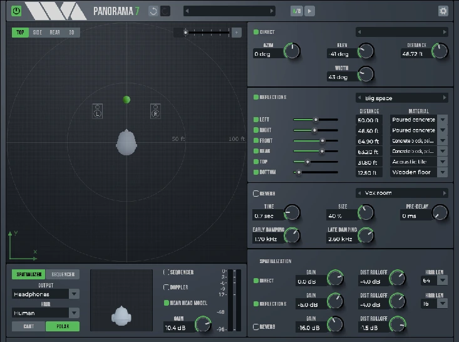Image resolution: width=459 pixels, height=342 pixels.
Task: Previous Reflections preset before Big space
Action: pyautogui.click(x=359, y=98)
